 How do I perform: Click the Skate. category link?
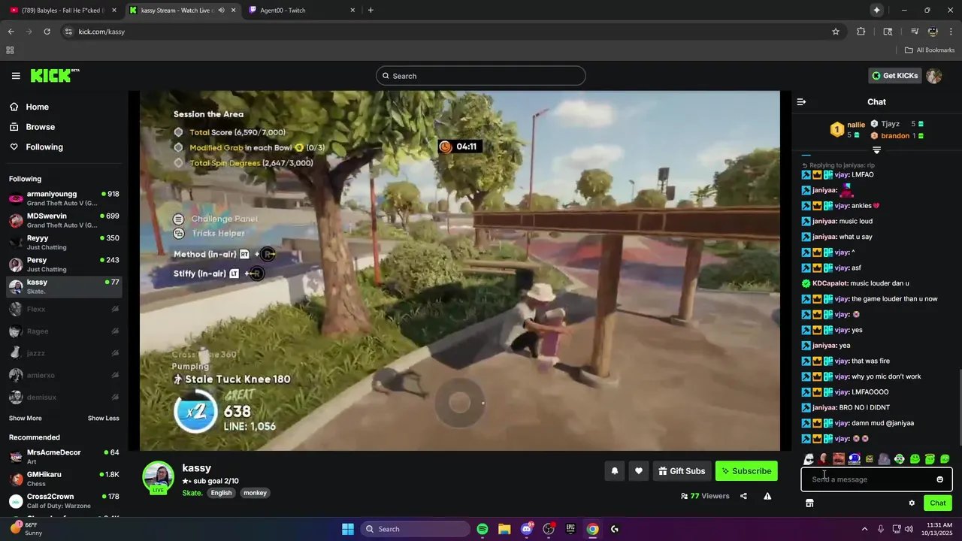coord(192,493)
